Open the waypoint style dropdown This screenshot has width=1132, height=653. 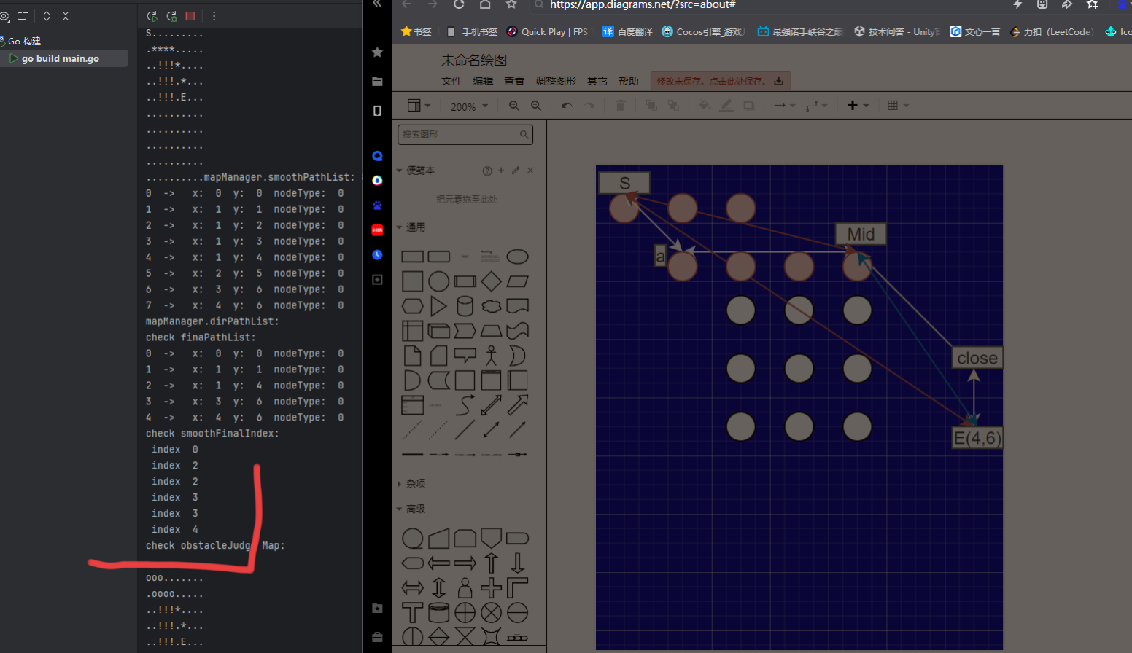click(x=816, y=106)
